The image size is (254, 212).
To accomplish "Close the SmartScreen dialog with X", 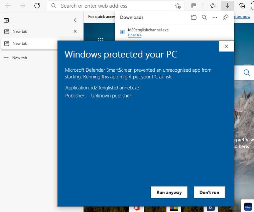I will coord(226,46).
